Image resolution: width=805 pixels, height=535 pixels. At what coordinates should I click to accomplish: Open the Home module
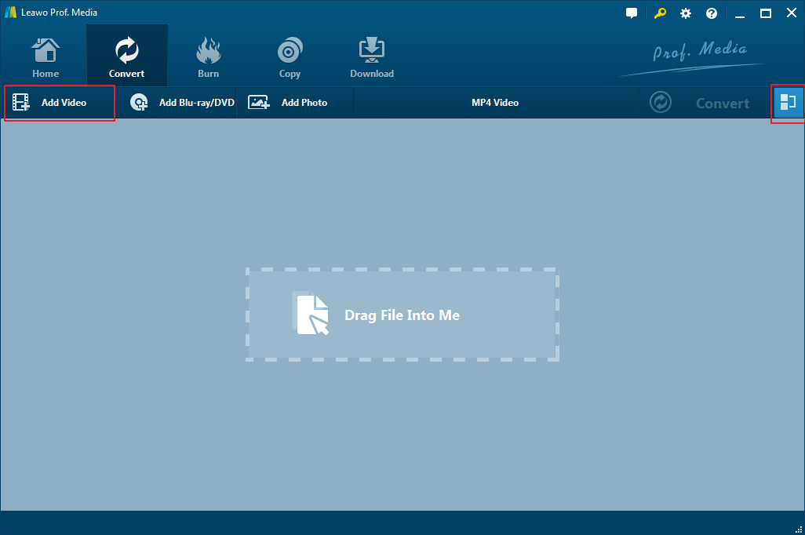point(46,57)
